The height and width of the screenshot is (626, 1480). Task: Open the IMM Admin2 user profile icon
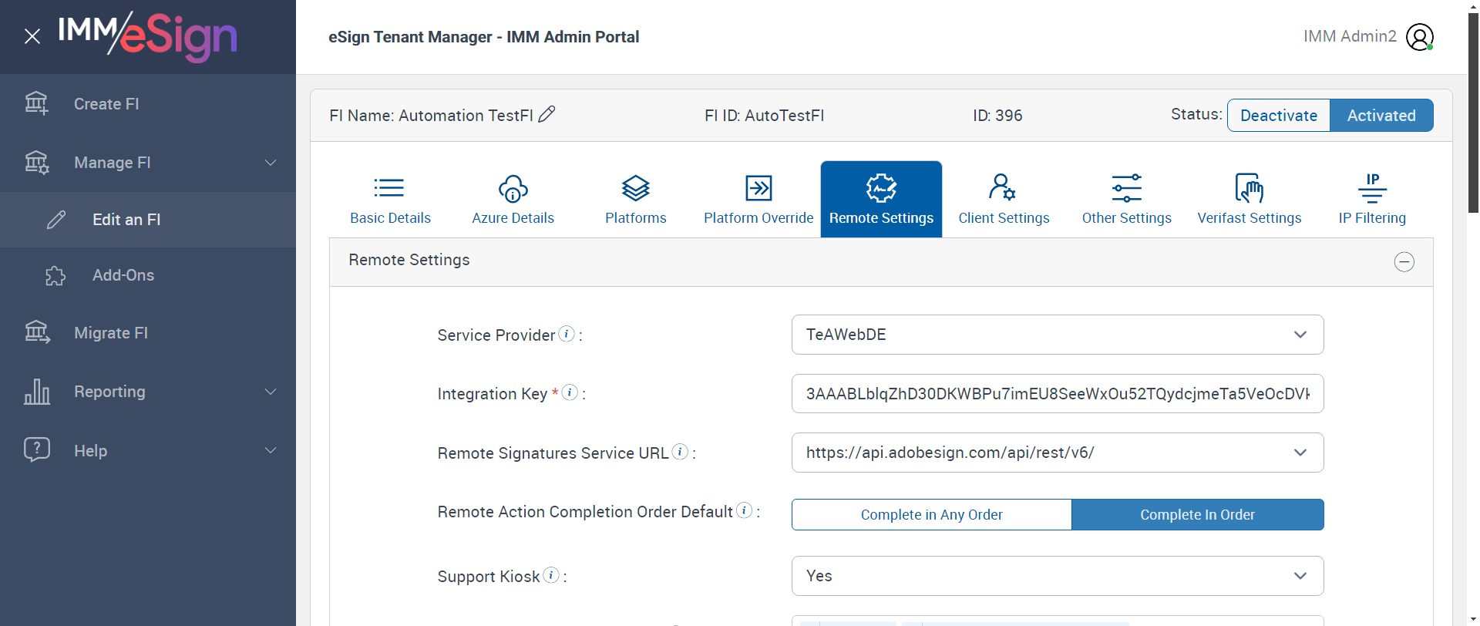(x=1419, y=36)
